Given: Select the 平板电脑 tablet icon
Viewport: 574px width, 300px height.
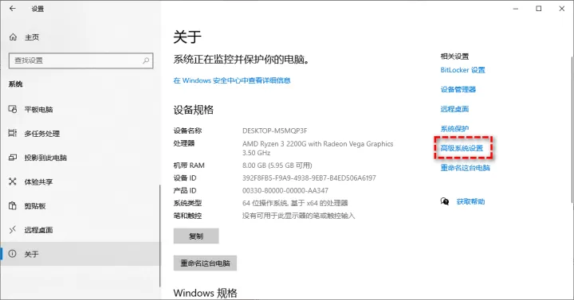Looking at the screenshot, I should pos(13,109).
